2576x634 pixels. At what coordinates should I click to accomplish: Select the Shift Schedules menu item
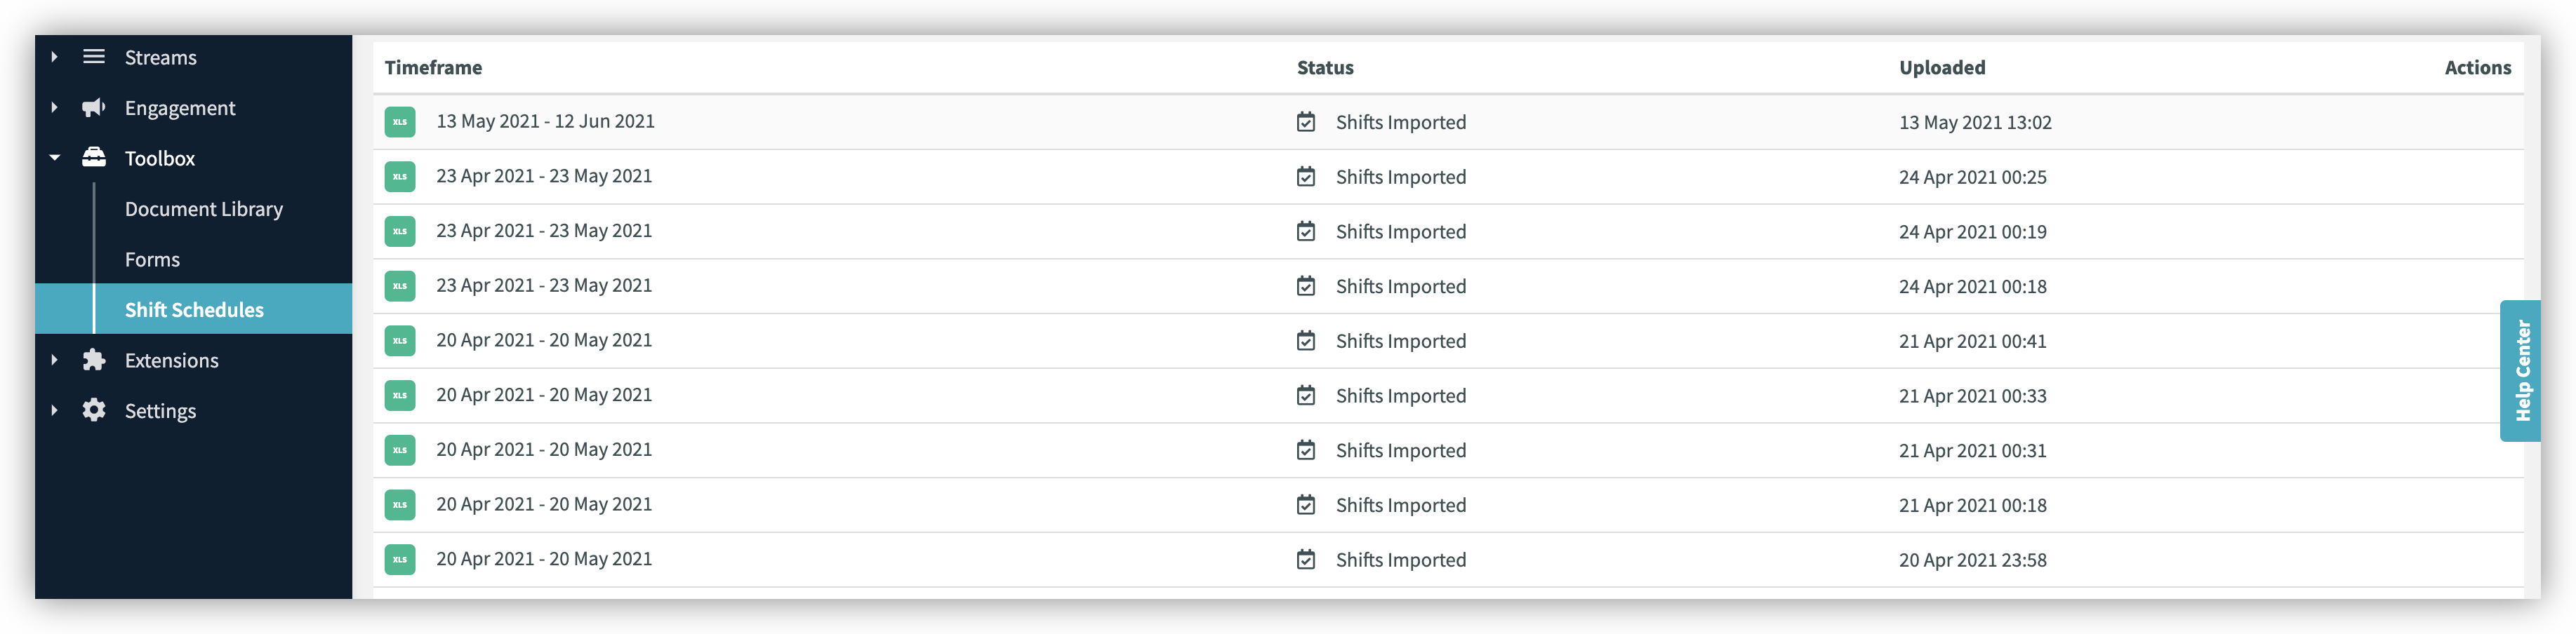click(x=194, y=309)
